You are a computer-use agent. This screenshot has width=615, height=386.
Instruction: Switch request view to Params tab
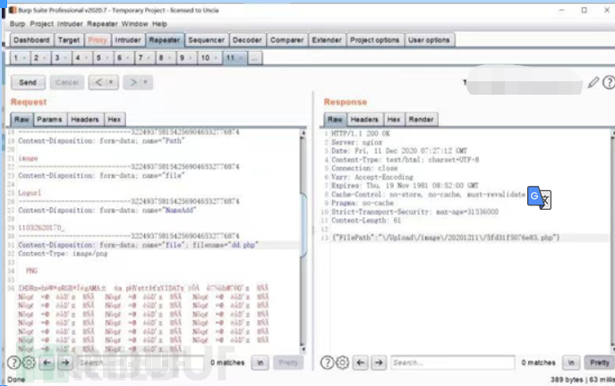pyautogui.click(x=49, y=120)
